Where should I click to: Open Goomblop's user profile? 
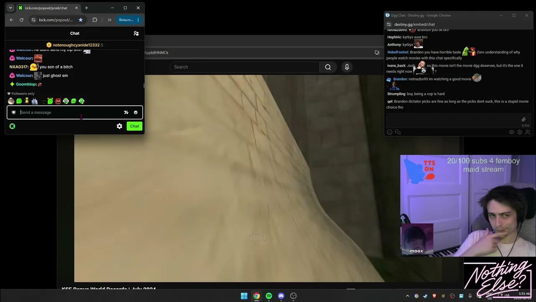click(26, 84)
